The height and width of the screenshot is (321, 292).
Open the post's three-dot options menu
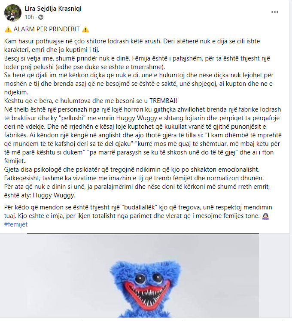[274, 12]
